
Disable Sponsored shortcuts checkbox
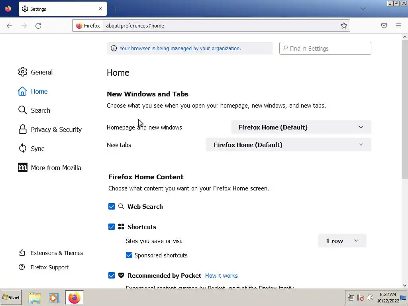pyautogui.click(x=129, y=255)
